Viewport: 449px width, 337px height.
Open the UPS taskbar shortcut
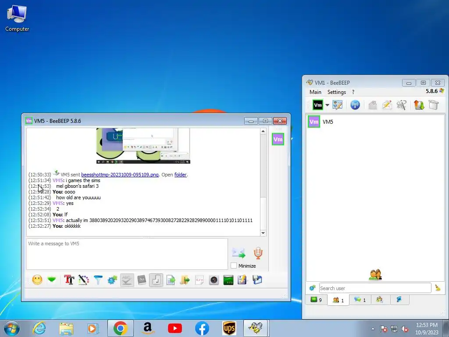(x=229, y=328)
